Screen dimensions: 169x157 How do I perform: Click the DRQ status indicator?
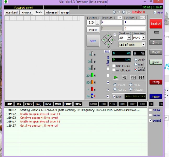[38, 104]
